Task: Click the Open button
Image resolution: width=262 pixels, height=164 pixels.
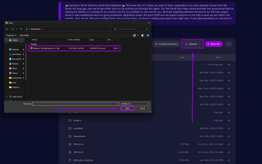Action: coord(127,108)
